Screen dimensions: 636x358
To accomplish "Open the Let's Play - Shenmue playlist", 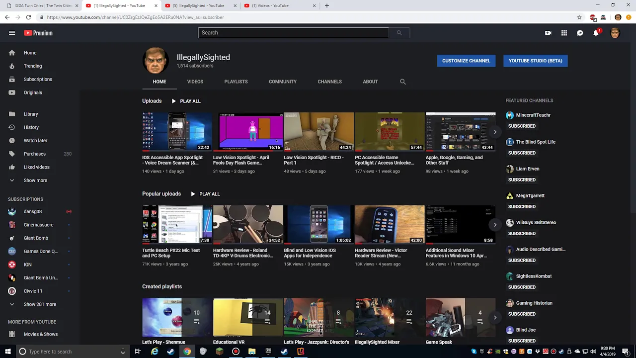I will (x=177, y=317).
